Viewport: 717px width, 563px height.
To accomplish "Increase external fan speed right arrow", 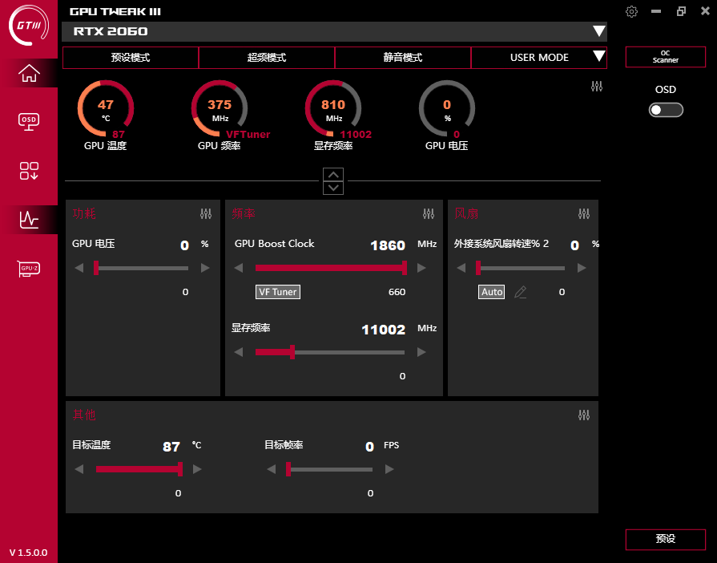I will click(x=582, y=268).
